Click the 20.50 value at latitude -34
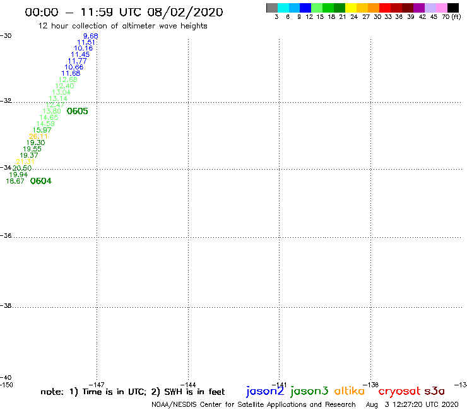Image resolution: width=467 pixels, height=410 pixels. pos(22,168)
